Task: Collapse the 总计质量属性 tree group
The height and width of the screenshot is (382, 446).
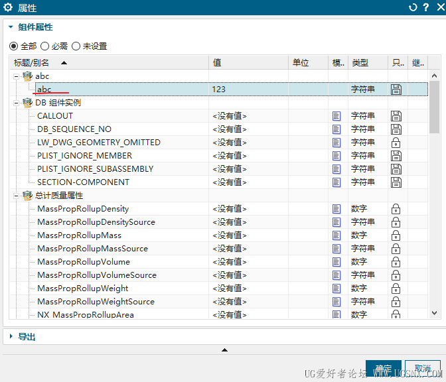Action: coord(16,196)
